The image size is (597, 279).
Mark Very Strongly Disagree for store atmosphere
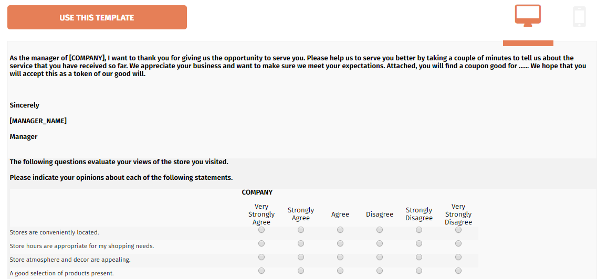(458, 257)
